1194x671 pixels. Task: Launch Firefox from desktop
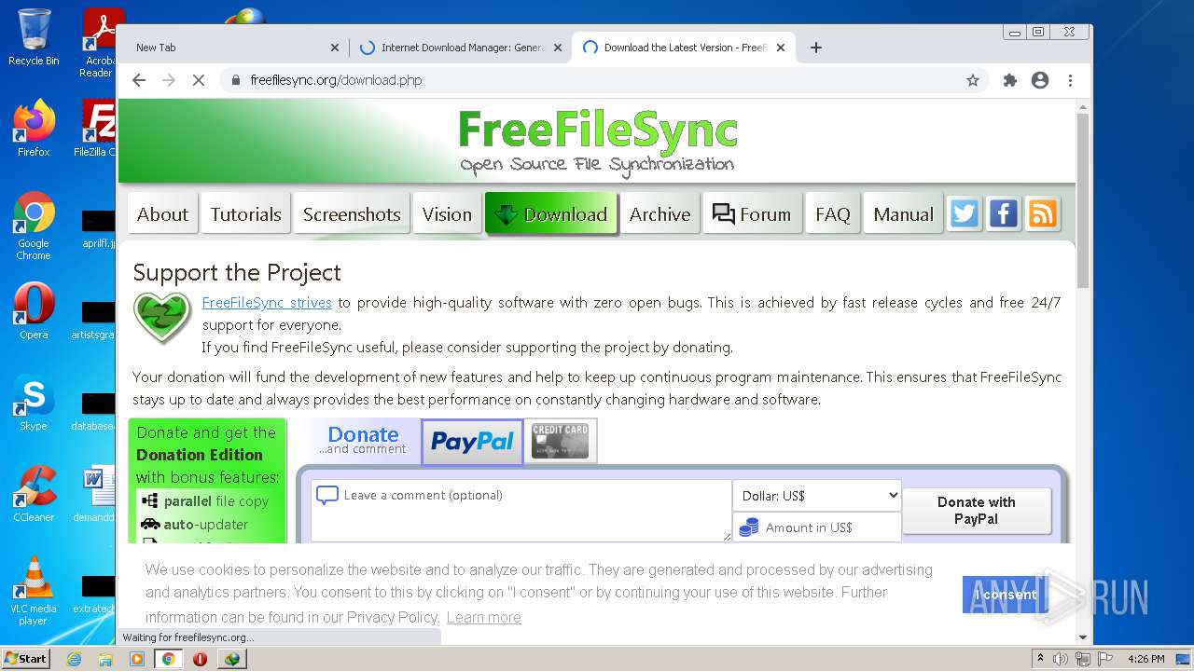click(34, 129)
